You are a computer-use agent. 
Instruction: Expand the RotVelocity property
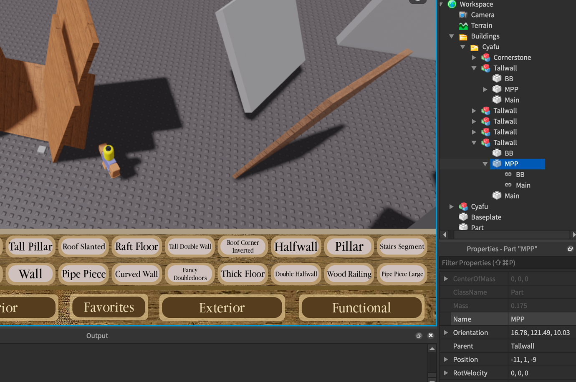coord(446,373)
